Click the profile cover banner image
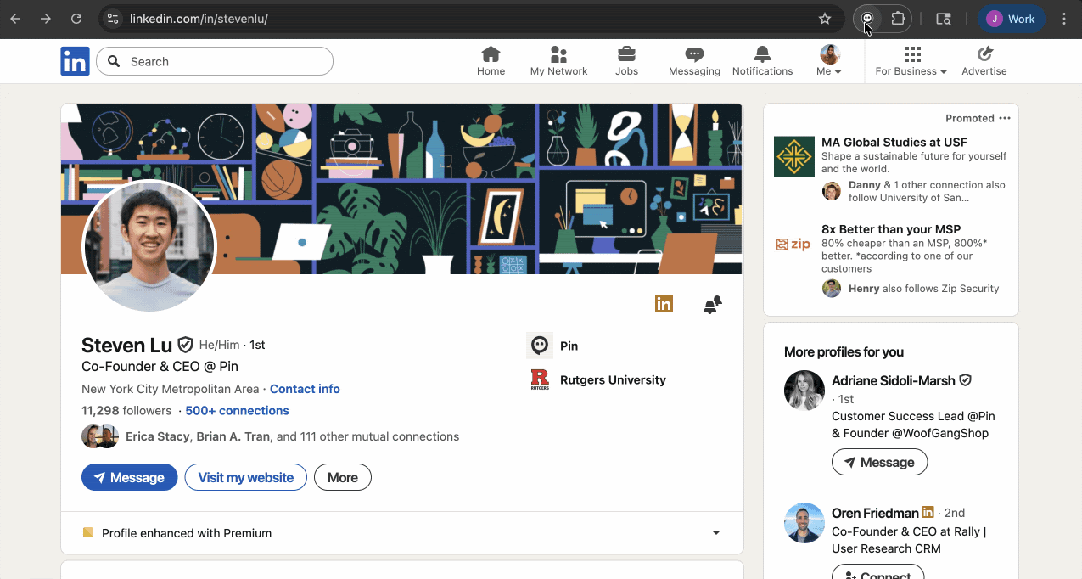 point(401,188)
